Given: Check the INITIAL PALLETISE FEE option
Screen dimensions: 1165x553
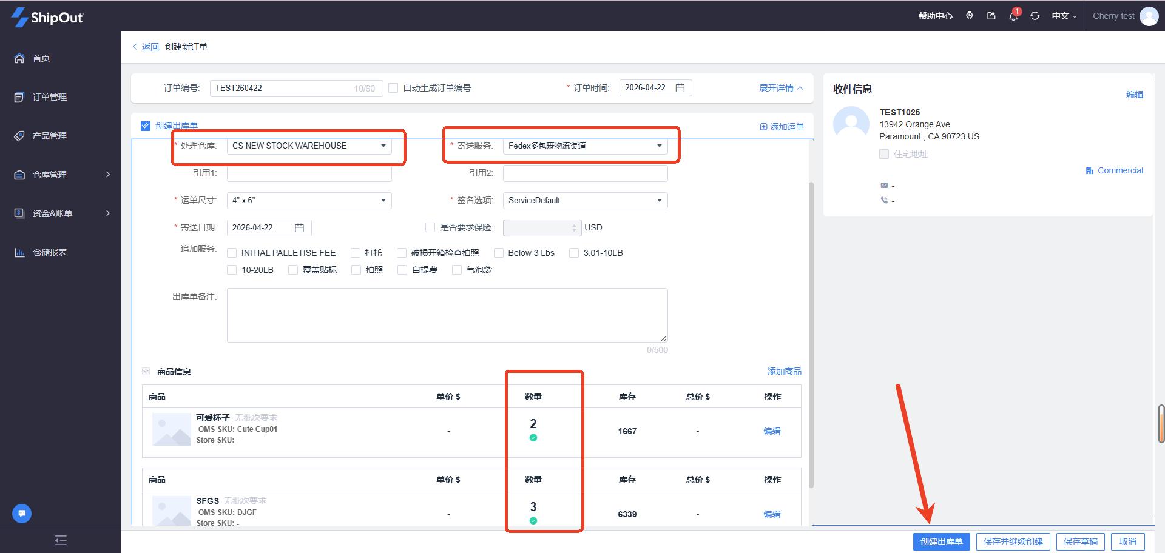Looking at the screenshot, I should [232, 253].
